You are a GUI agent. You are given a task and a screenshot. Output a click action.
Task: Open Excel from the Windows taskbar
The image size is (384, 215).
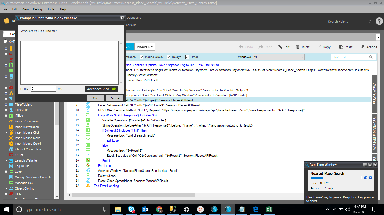tap(269, 209)
